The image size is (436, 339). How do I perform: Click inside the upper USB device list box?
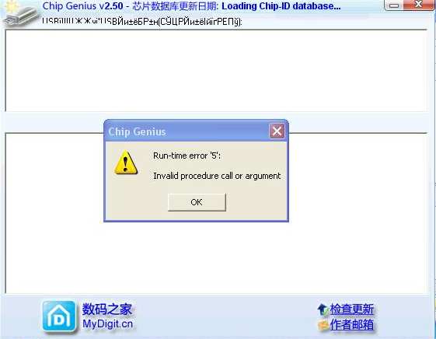(x=216, y=70)
